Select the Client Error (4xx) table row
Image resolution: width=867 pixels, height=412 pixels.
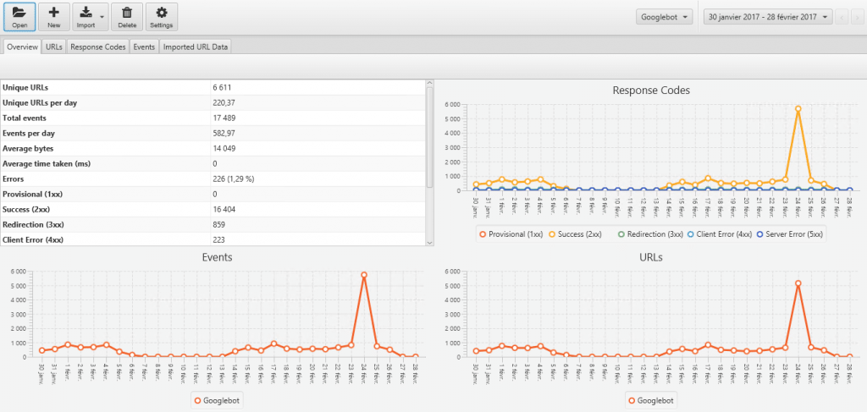coord(213,239)
